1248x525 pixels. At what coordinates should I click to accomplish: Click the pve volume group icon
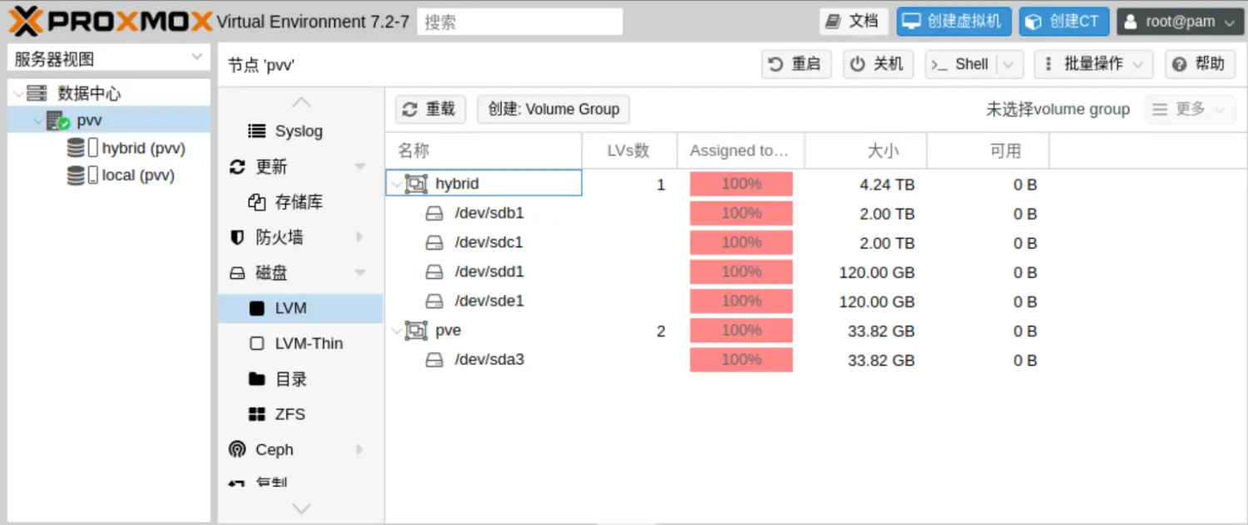(x=416, y=331)
